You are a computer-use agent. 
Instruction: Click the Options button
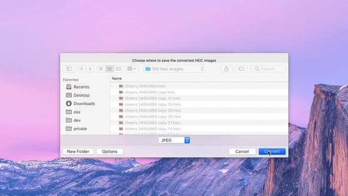[110, 151]
